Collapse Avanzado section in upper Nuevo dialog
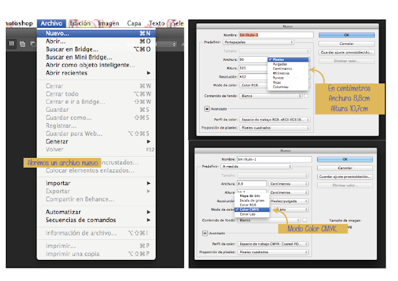This screenshot has height=281, width=398. [207, 108]
